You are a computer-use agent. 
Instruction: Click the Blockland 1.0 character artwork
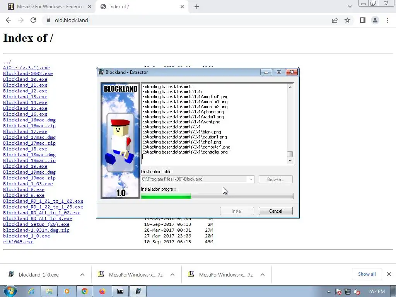click(121, 141)
